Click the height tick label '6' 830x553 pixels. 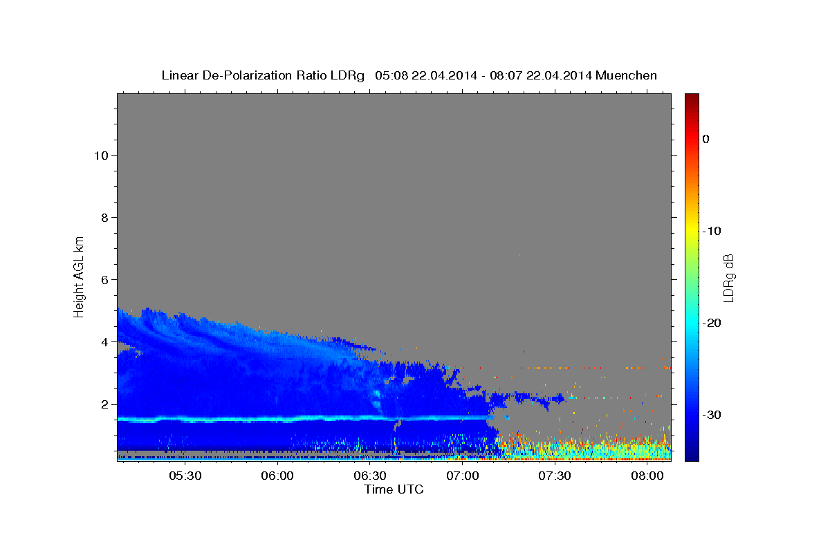click(104, 279)
